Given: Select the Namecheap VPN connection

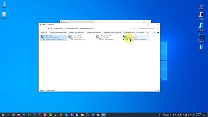Looking at the screenshot, I should (108, 38).
